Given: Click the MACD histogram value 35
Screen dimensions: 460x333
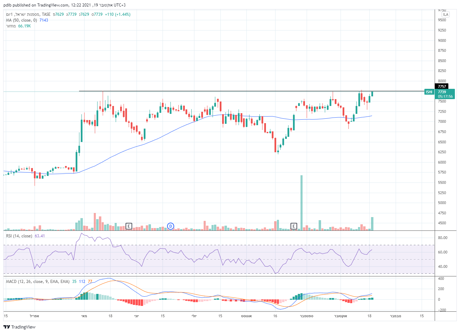Looking at the screenshot, I should click(74, 282).
